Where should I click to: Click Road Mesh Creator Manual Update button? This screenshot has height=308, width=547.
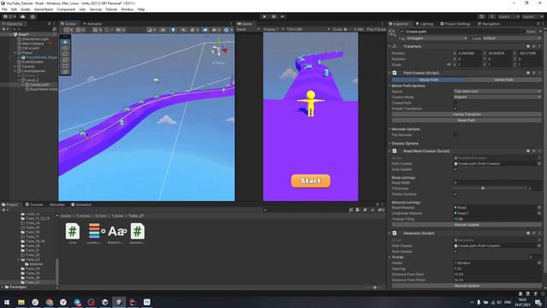coord(467,225)
